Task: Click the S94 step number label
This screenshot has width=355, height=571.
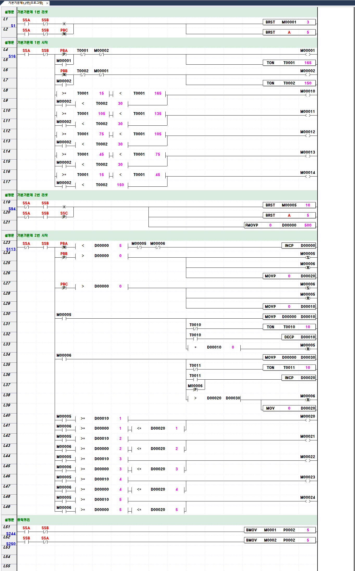Action: pos(12,209)
